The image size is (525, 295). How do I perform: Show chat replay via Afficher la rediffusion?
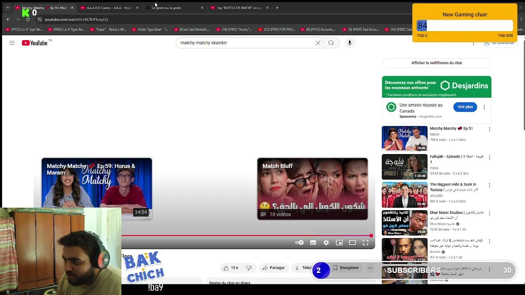(436, 63)
